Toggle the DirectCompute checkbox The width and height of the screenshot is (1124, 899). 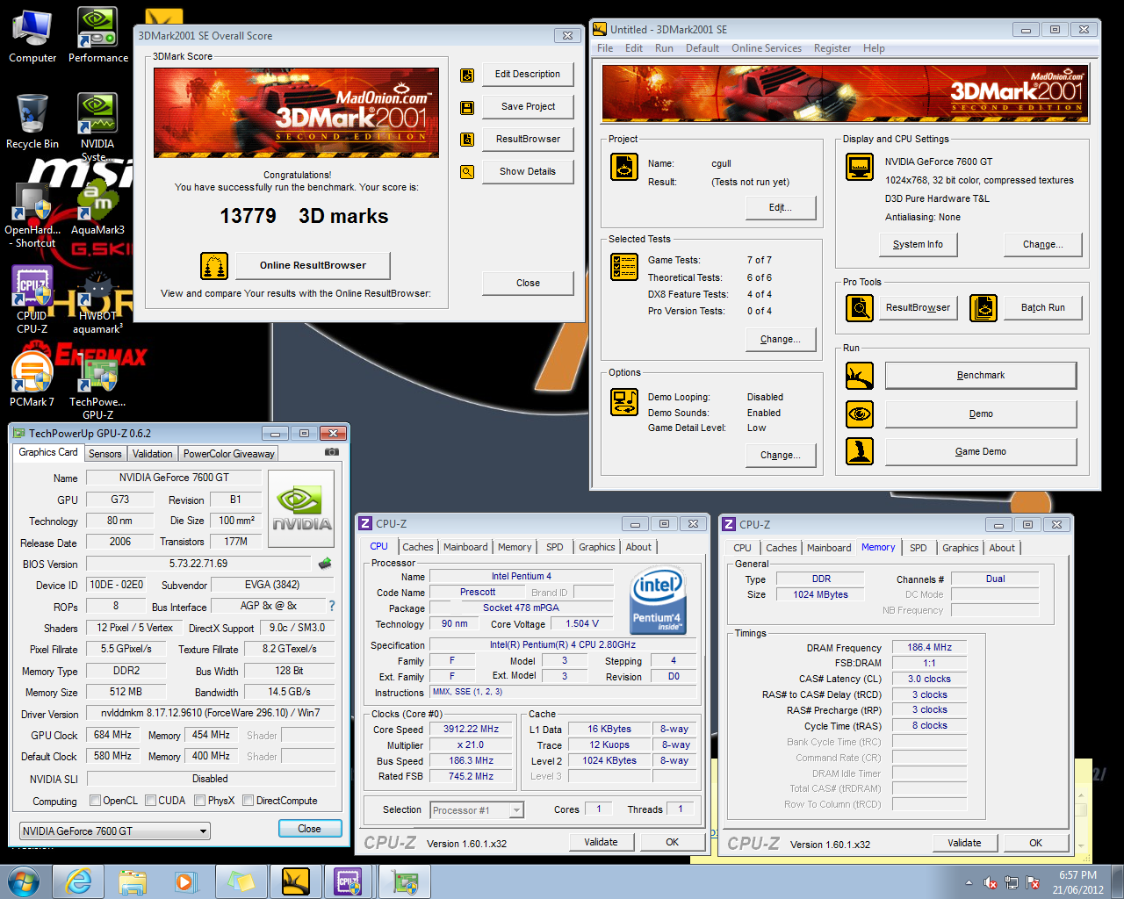click(x=249, y=801)
